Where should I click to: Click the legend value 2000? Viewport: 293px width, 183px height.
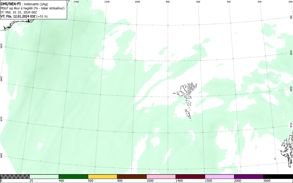click(238, 181)
